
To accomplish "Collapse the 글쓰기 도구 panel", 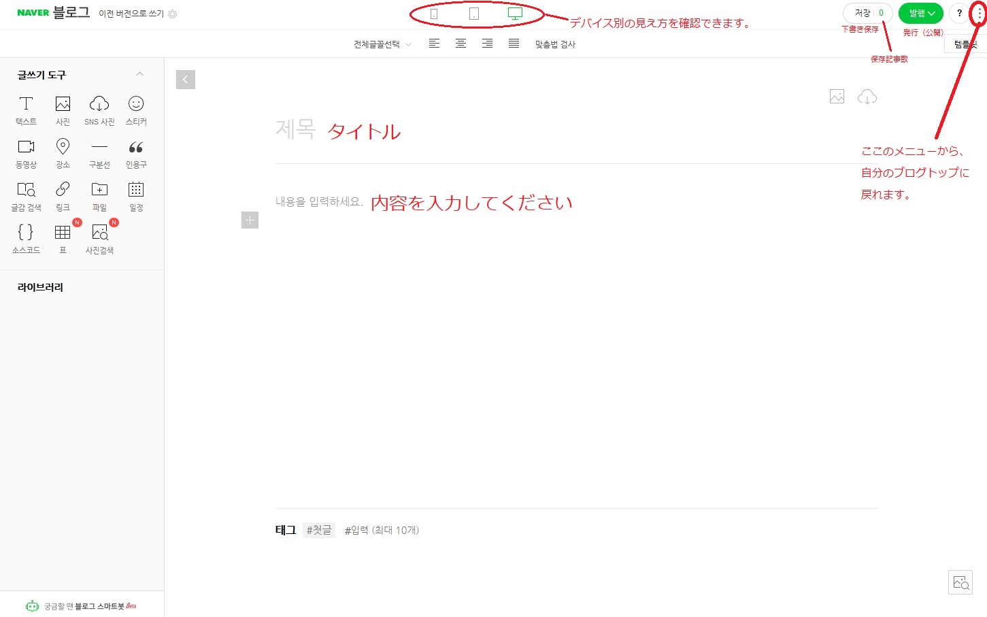I will pos(139,74).
